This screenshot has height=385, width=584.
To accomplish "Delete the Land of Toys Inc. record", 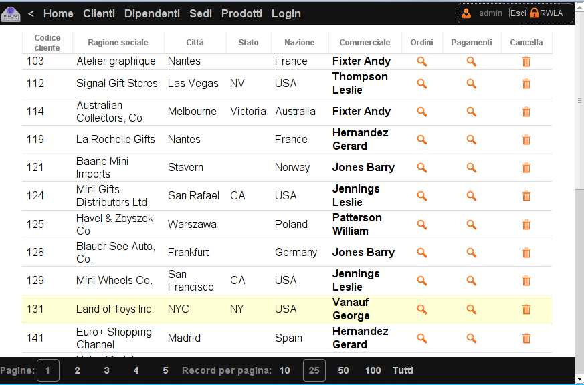I will coord(526,309).
